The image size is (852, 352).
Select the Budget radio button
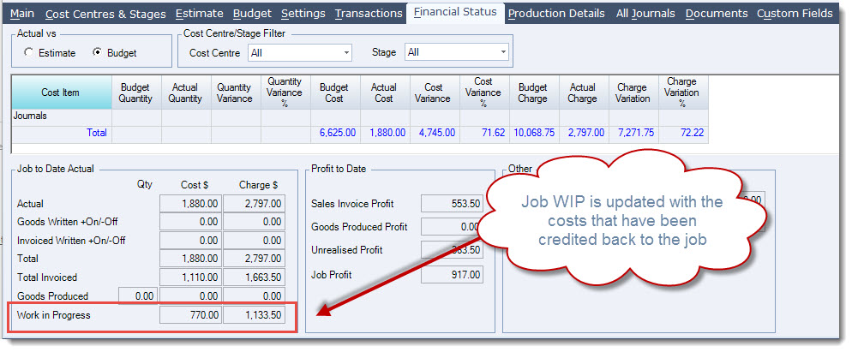tap(97, 53)
